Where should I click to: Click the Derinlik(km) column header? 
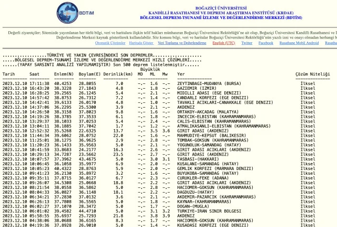click(x=118, y=74)
